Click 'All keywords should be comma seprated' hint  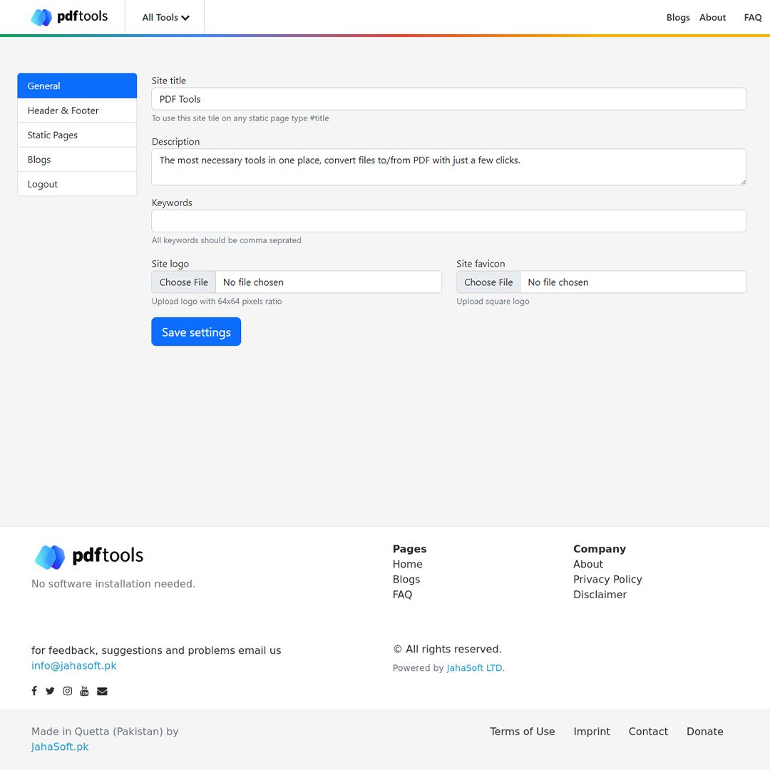pos(227,241)
